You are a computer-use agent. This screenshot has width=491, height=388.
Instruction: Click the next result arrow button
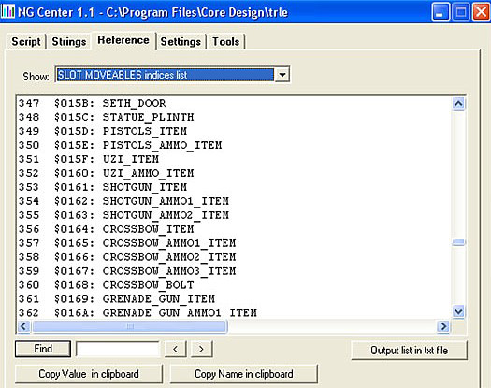pyautogui.click(x=202, y=349)
